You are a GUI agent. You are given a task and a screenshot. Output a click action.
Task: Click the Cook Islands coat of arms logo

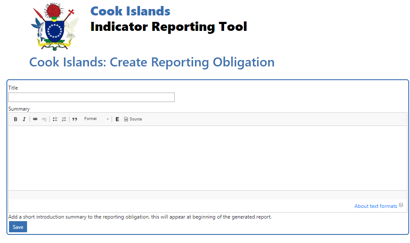point(55,27)
